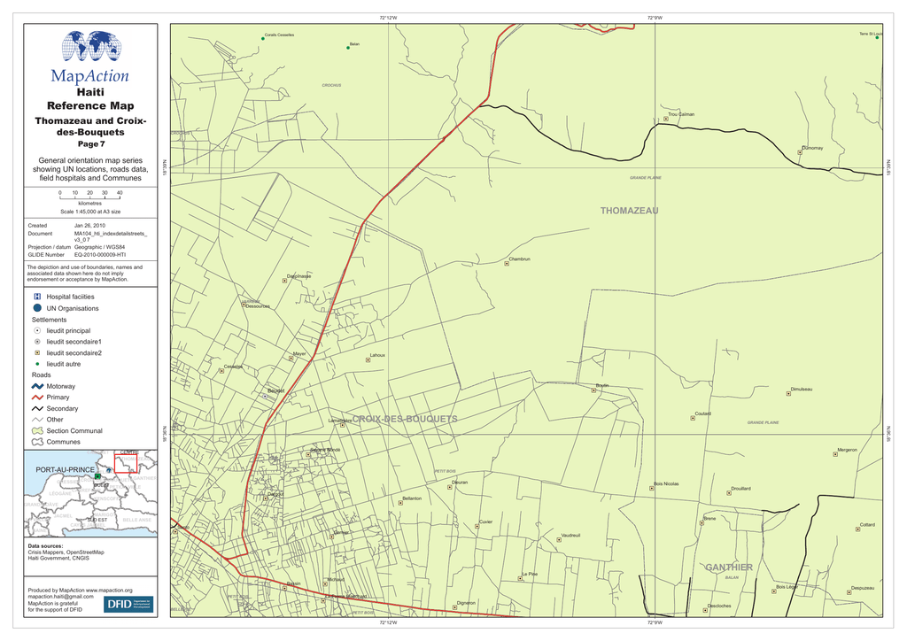Click the red extent box in inset map
The width and height of the screenshot is (907, 641).
(x=126, y=463)
